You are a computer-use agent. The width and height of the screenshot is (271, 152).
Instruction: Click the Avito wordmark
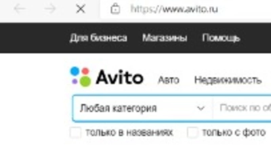click(x=120, y=77)
